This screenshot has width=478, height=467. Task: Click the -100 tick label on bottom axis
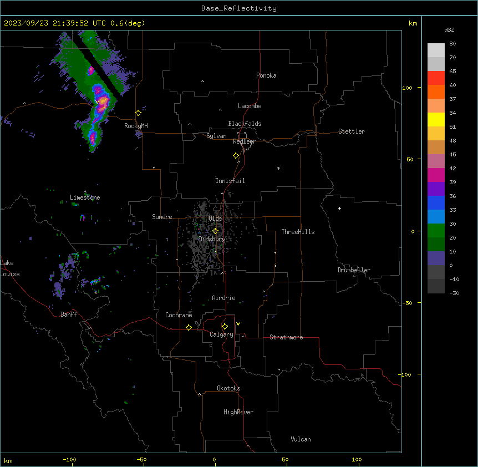tap(69, 459)
